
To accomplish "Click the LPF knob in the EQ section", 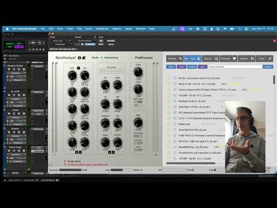I will pyautogui.click(x=85, y=75).
